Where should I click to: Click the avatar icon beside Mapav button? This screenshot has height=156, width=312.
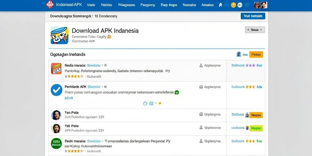click(247, 115)
